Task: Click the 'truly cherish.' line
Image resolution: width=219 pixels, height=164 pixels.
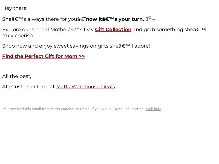Action: point(18,36)
